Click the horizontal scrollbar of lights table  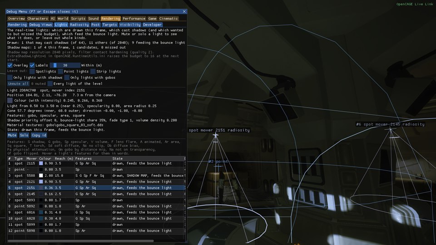(x=81, y=241)
